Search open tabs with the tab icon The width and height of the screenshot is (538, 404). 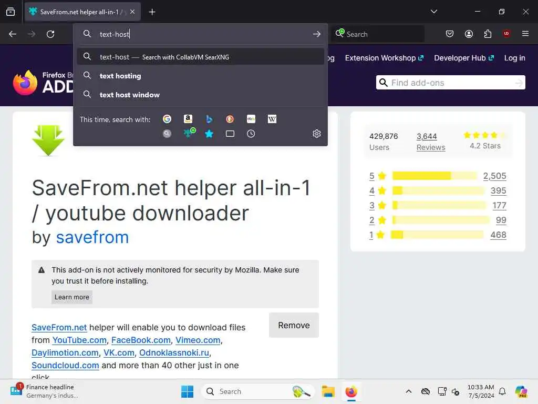[x=230, y=134]
